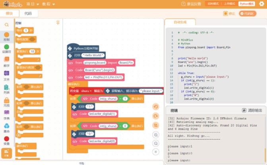This screenshot has width=267, height=165.
Task: Zoom in the workspace
Action: click(156, 135)
